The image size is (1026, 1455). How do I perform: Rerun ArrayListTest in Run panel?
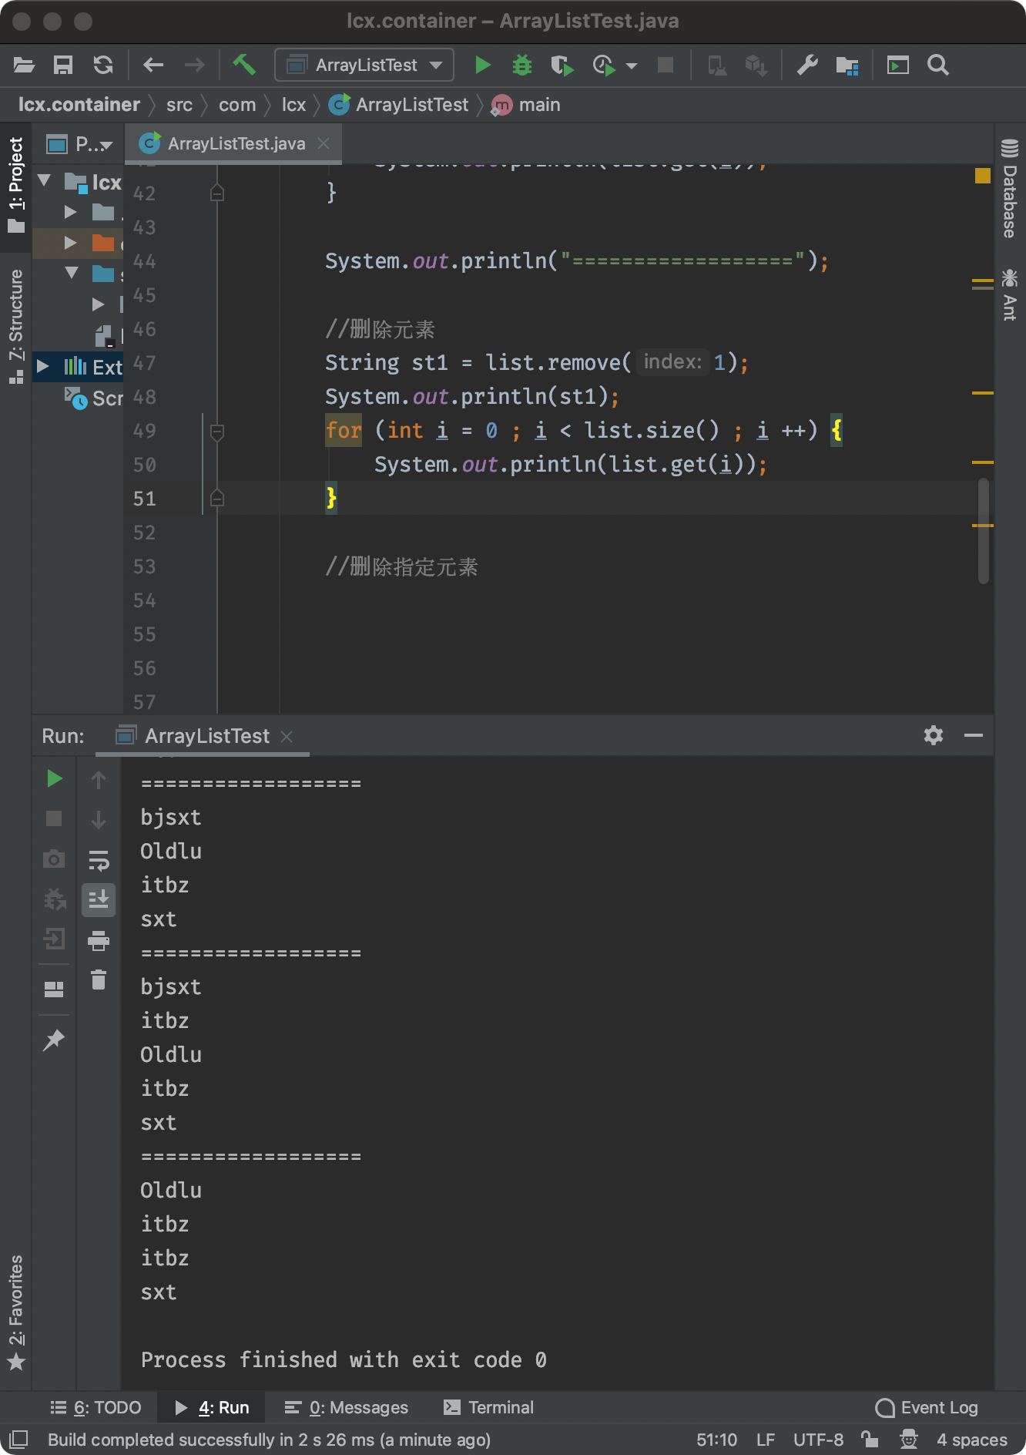54,779
